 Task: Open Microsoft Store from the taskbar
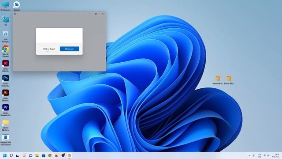click(x=44, y=155)
